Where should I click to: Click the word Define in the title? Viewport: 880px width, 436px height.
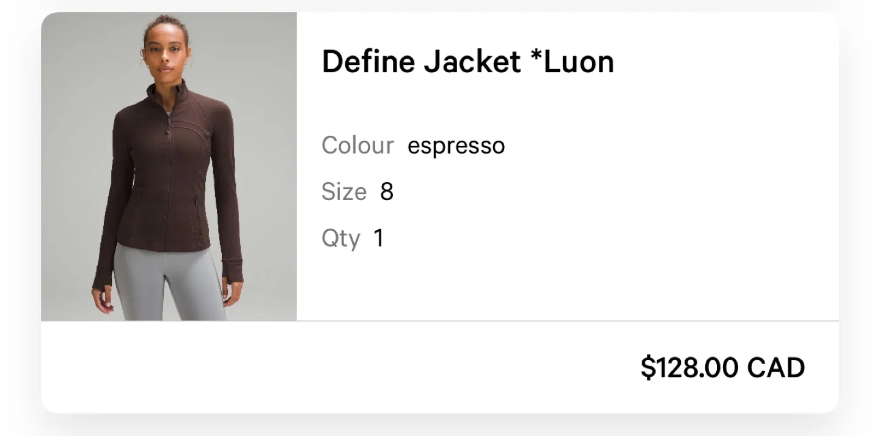pos(369,62)
